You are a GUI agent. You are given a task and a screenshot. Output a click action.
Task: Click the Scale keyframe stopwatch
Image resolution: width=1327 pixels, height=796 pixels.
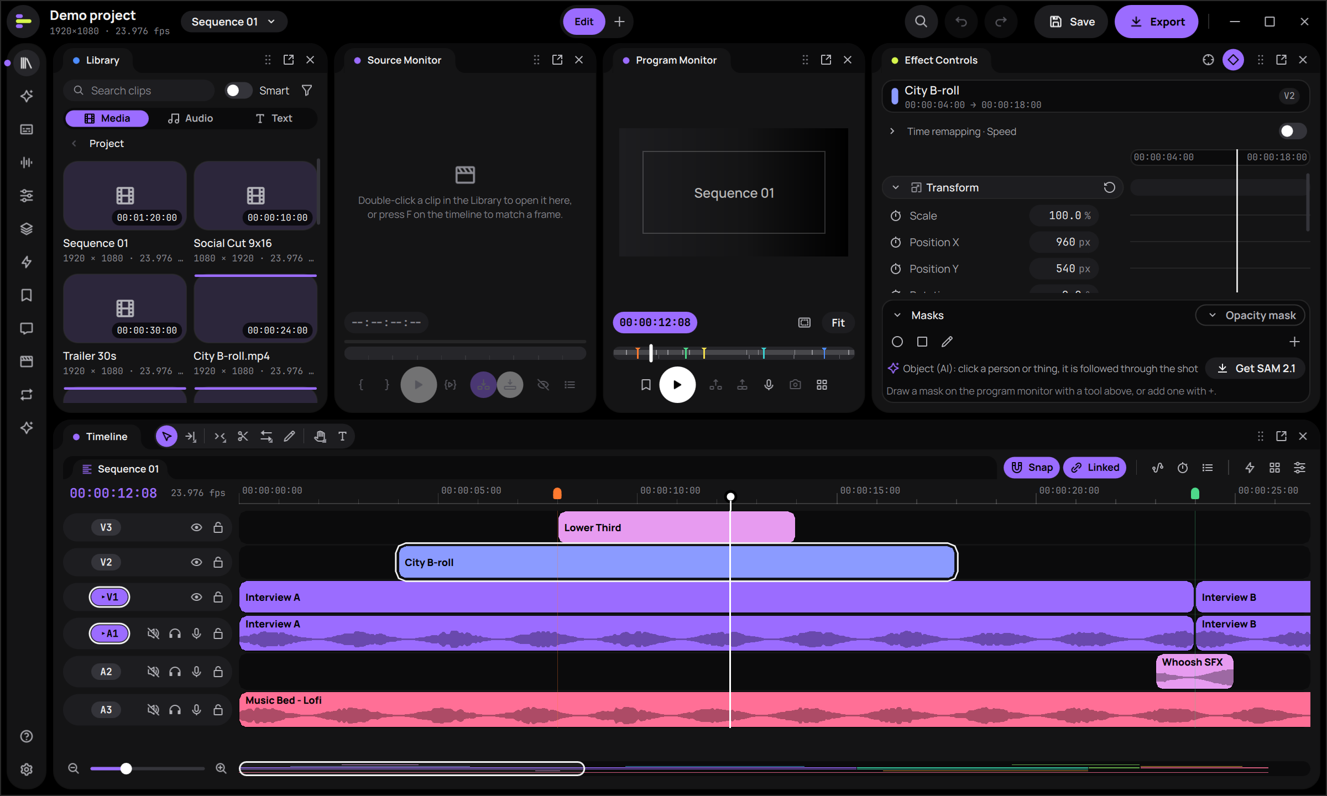[x=895, y=216]
